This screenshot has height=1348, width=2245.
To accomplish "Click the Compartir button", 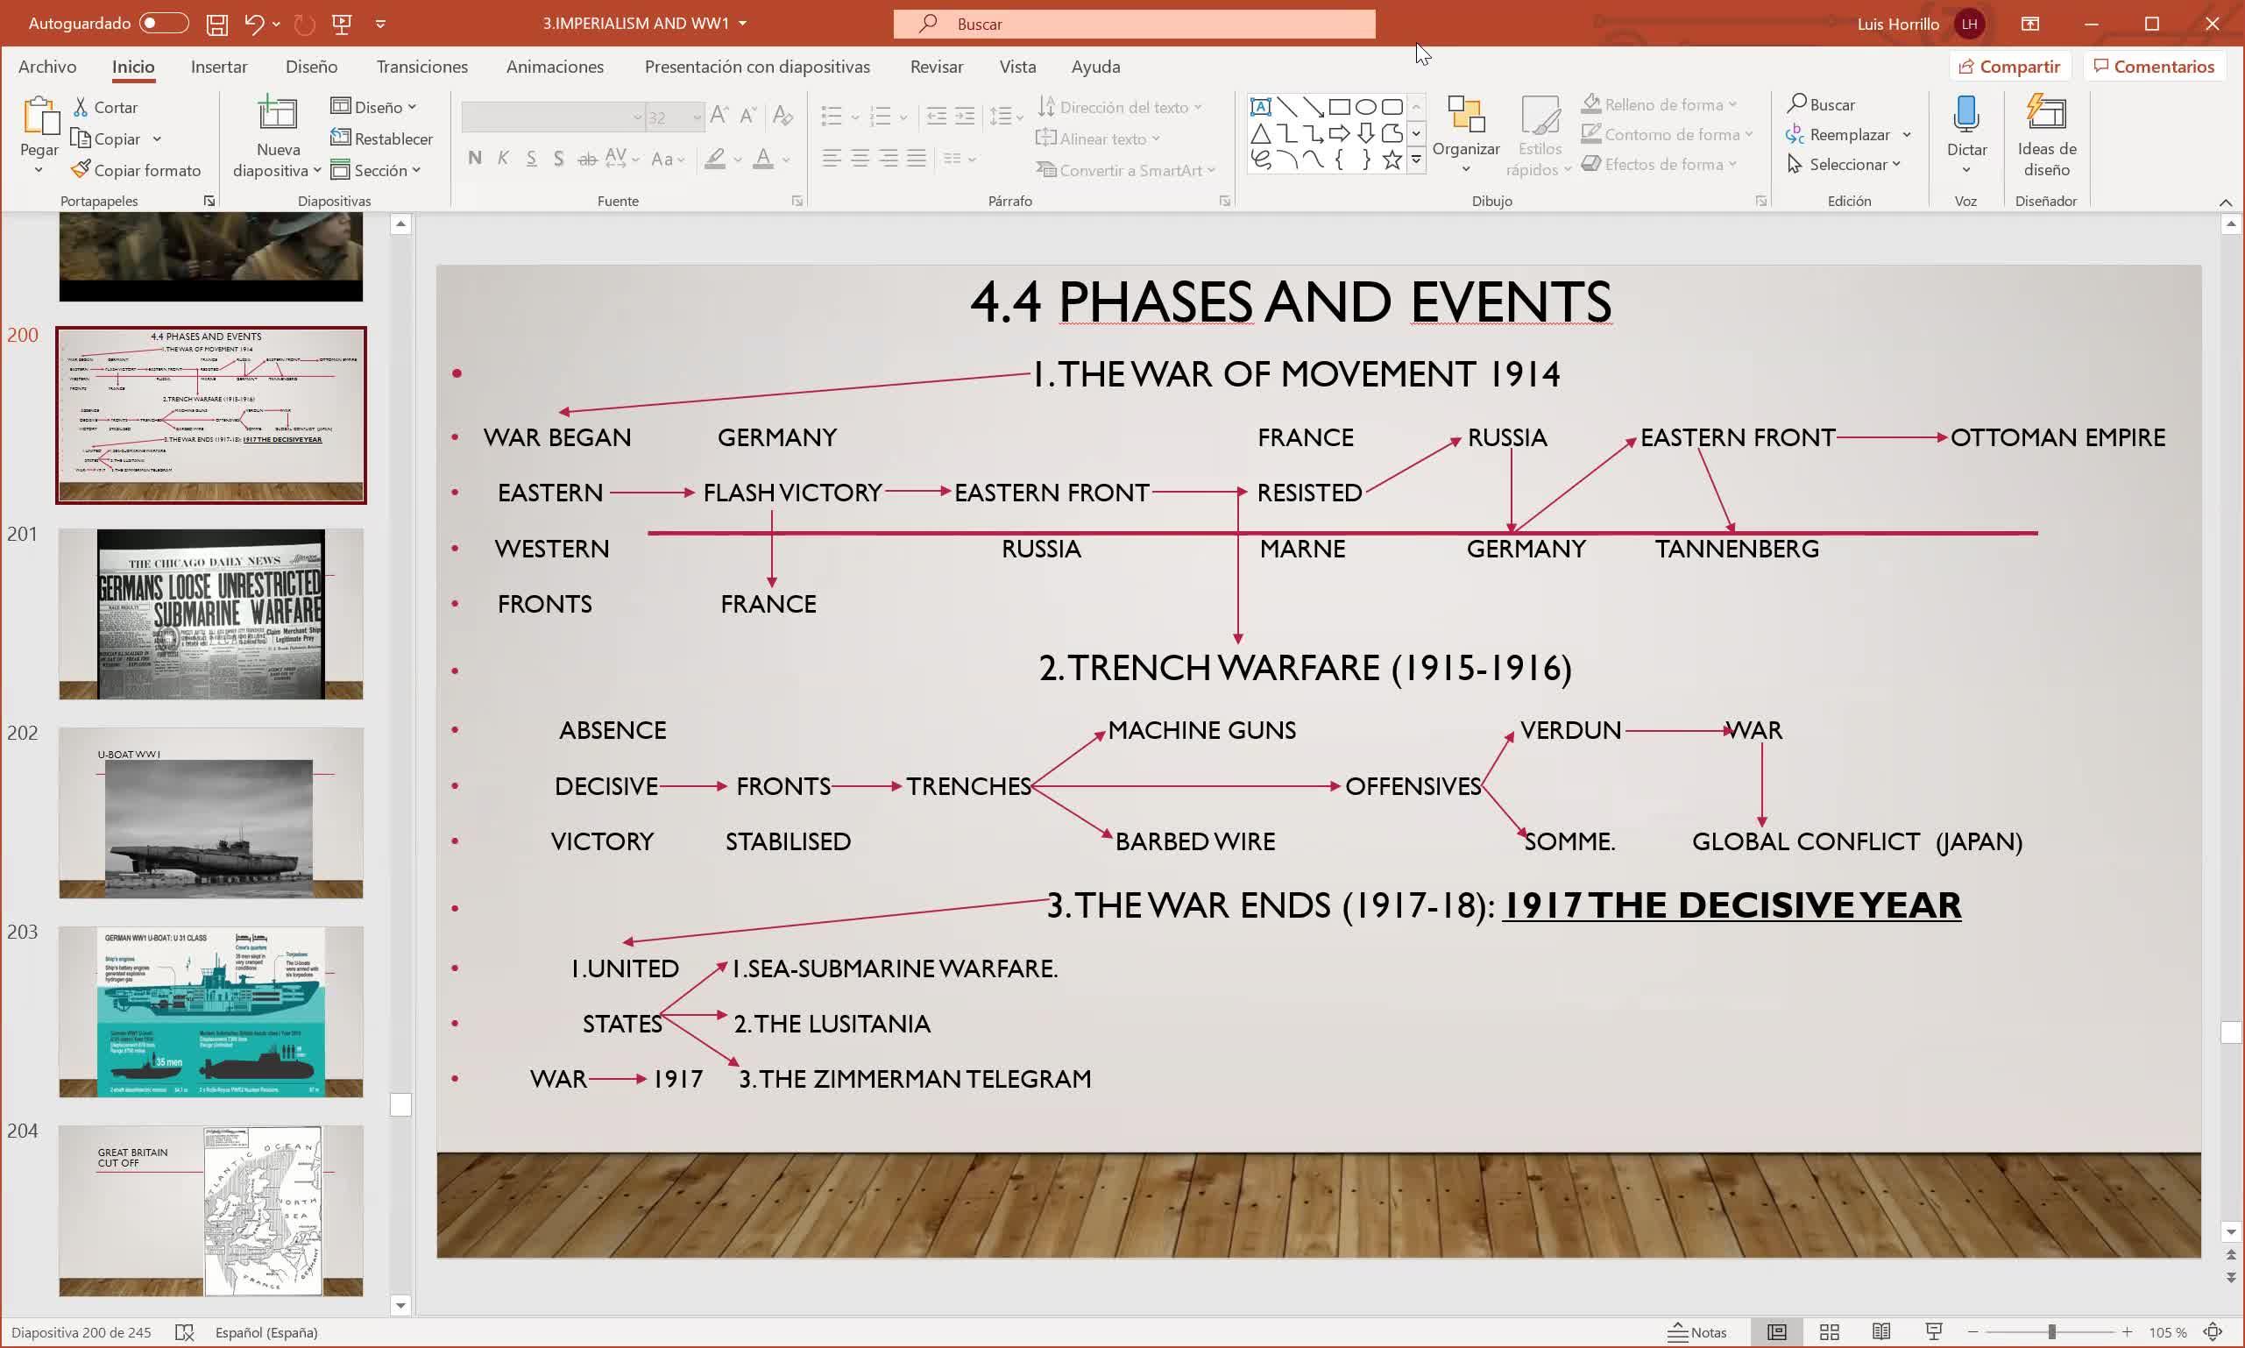I will 2009,67.
